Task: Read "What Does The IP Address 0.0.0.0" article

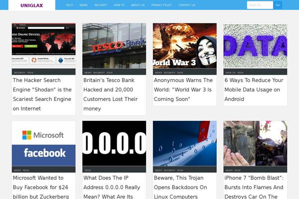Action: pyautogui.click(x=112, y=187)
